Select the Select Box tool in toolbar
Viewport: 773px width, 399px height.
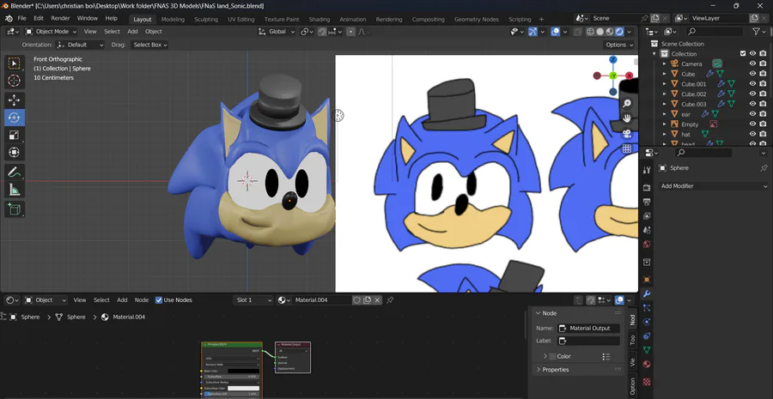[15, 63]
